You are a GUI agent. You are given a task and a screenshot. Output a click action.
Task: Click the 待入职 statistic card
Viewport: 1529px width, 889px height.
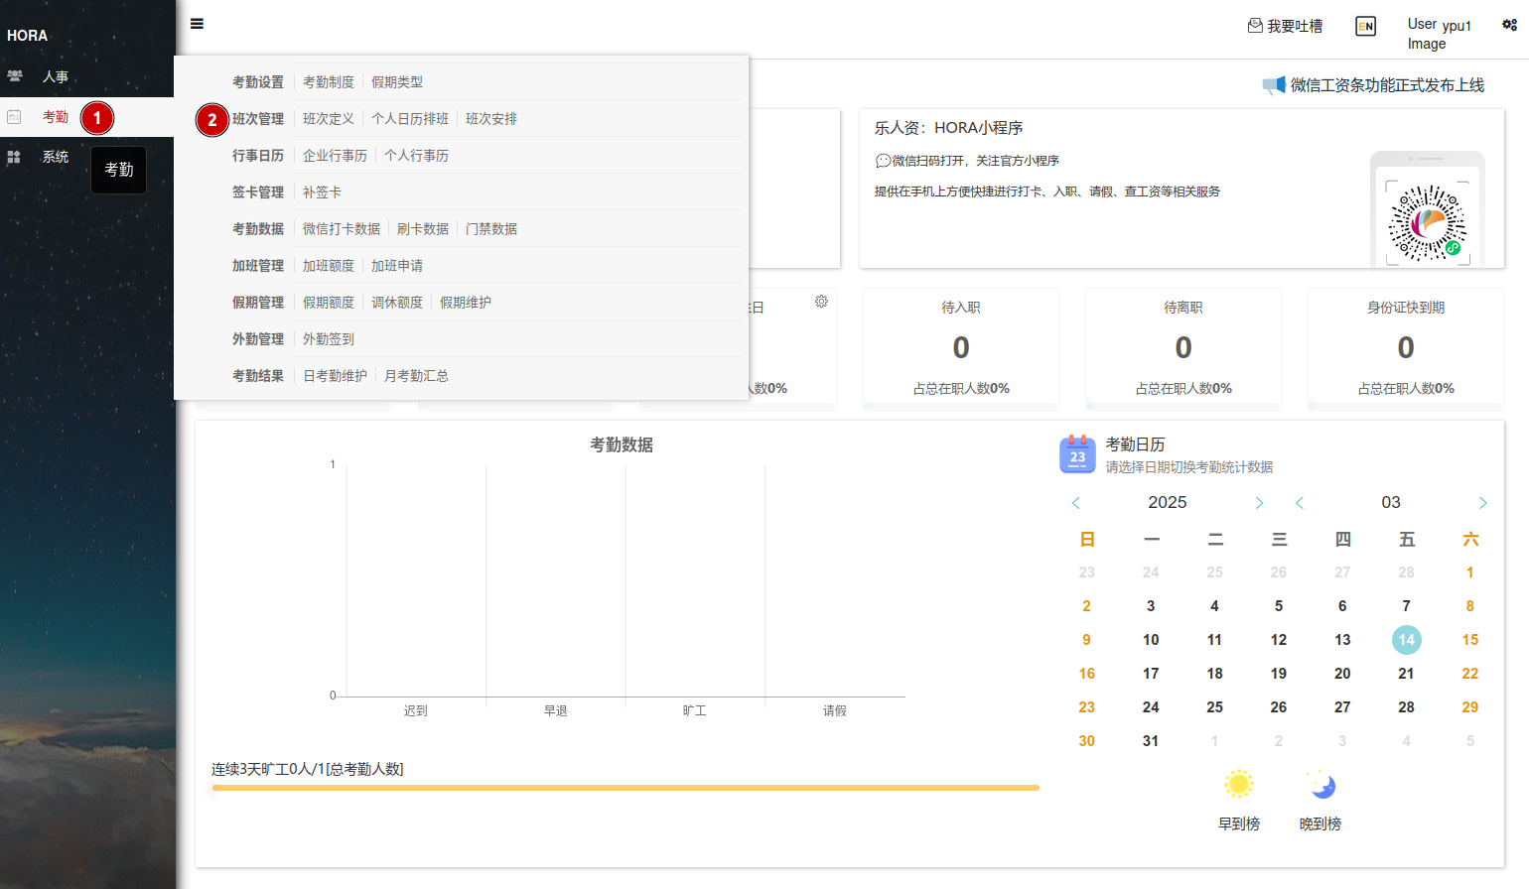click(960, 347)
